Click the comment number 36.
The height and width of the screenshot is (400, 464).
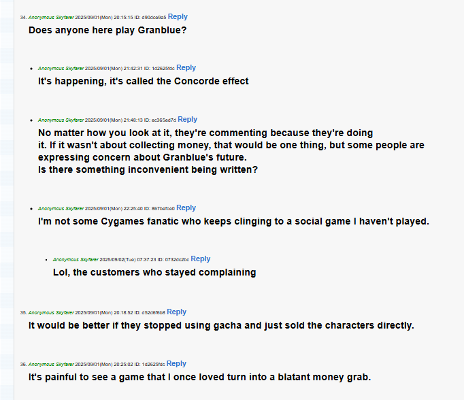(x=23, y=365)
